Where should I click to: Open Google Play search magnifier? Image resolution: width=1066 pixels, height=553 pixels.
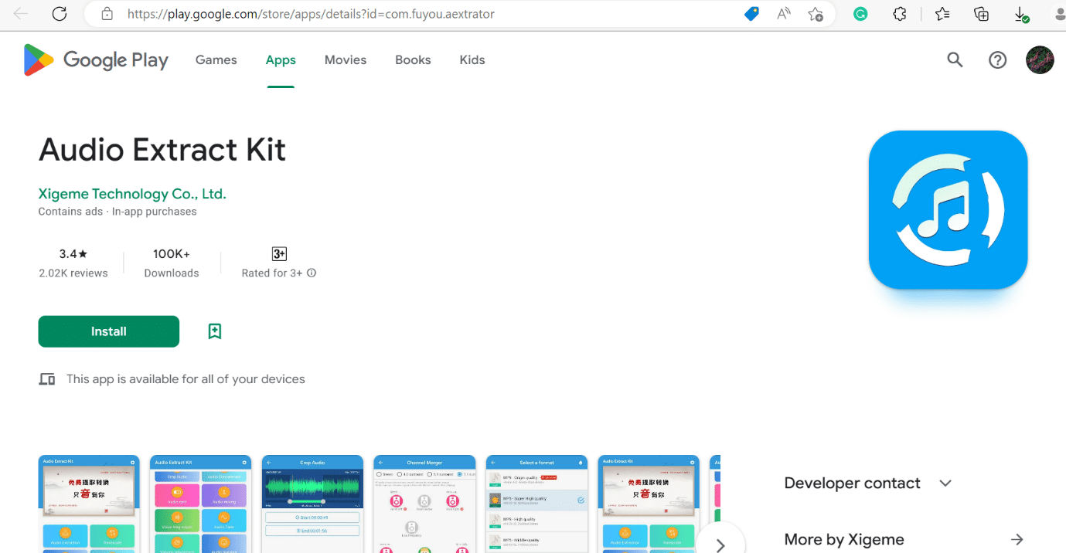955,59
